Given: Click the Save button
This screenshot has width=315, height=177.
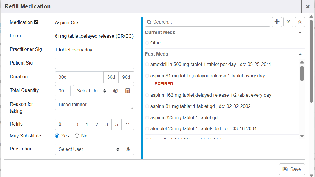Looking at the screenshot, I should pos(292,169).
